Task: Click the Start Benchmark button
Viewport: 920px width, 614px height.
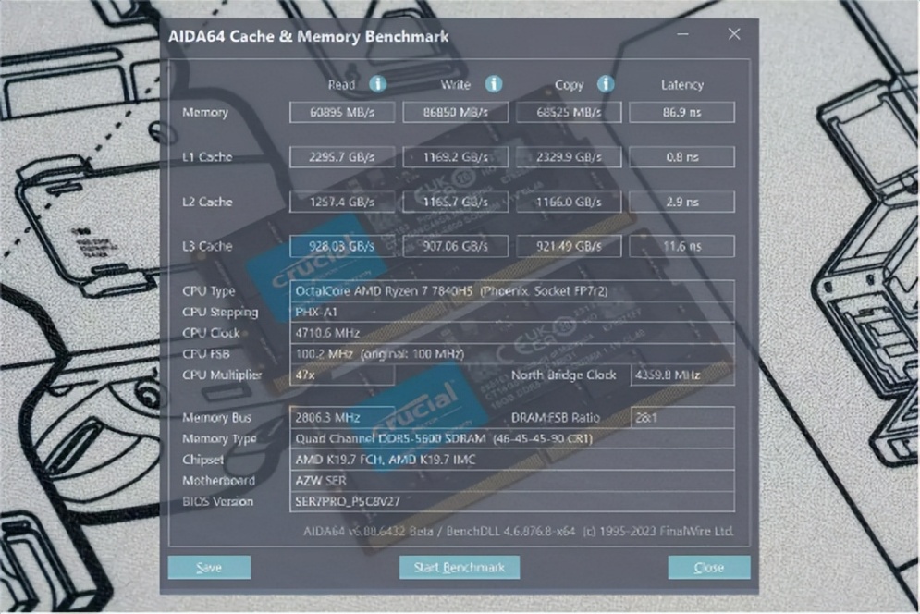Action: (460, 567)
